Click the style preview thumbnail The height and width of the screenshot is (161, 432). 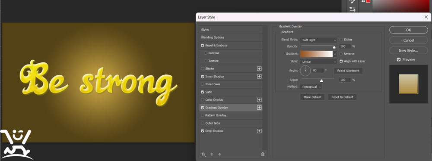tap(409, 84)
